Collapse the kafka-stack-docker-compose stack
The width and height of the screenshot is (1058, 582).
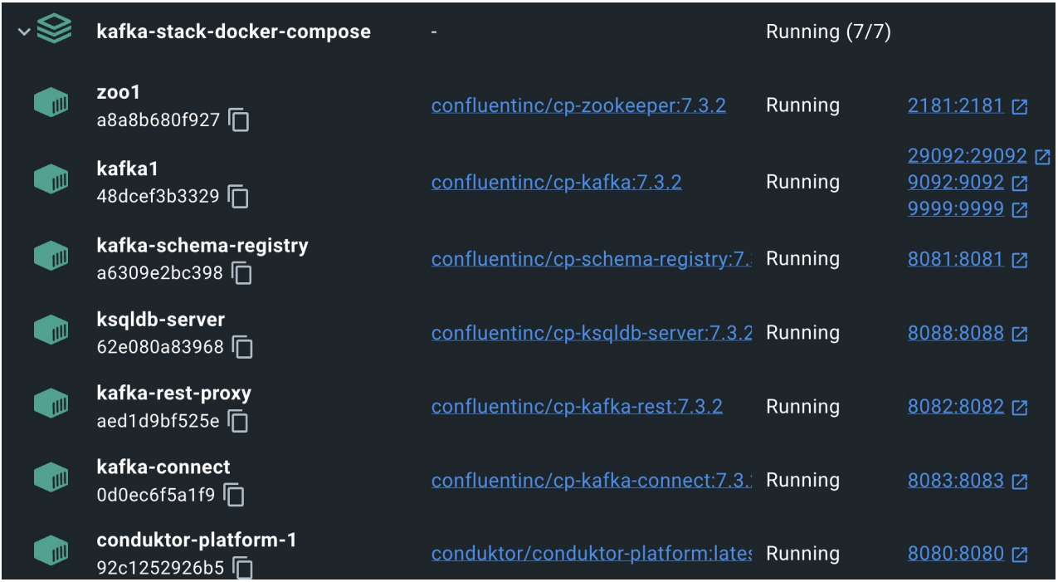tap(23, 32)
